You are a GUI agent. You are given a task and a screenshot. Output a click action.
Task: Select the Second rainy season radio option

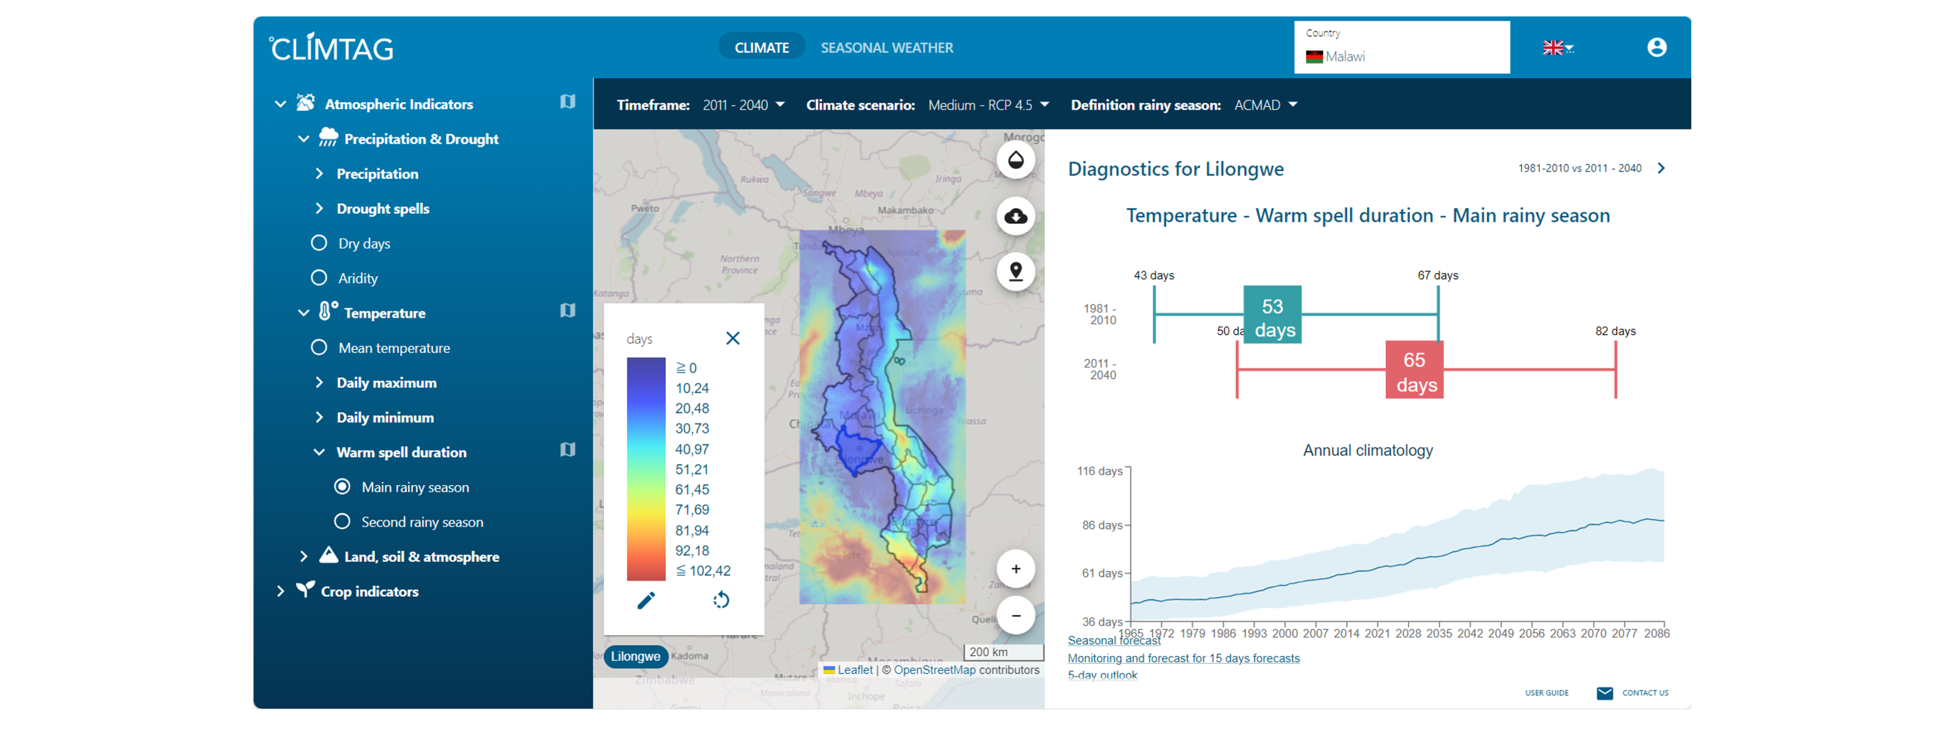(342, 522)
